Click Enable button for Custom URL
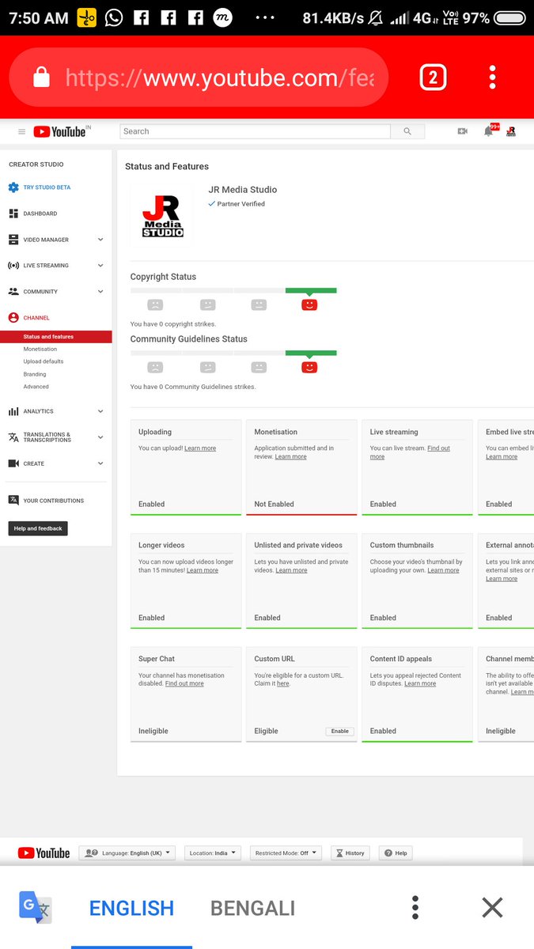The width and height of the screenshot is (534, 949). click(x=340, y=732)
